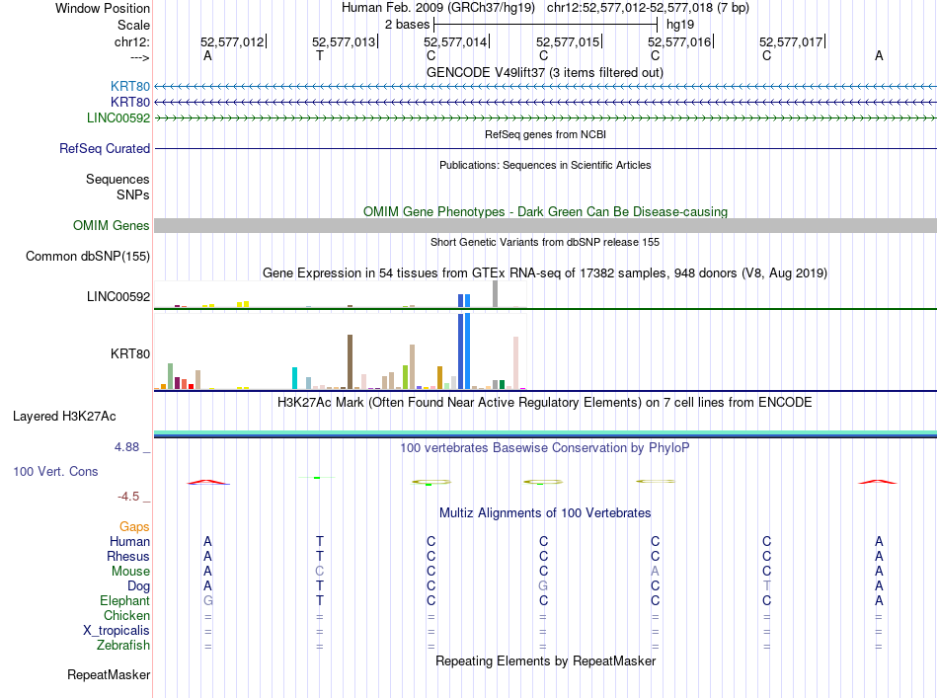The width and height of the screenshot is (938, 698).
Task: Click the light blue KRT80 transcript arrow line
Action: [x=546, y=87]
